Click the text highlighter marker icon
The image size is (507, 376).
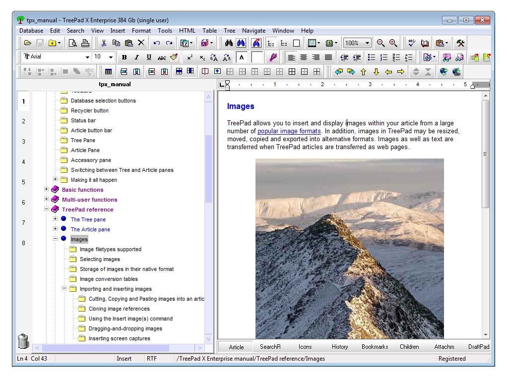coord(273,57)
